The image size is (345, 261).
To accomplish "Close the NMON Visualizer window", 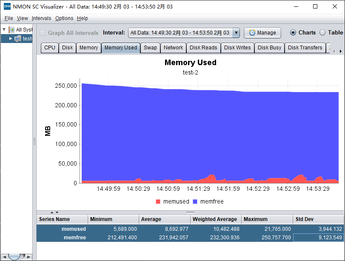I will pos(335,6).
